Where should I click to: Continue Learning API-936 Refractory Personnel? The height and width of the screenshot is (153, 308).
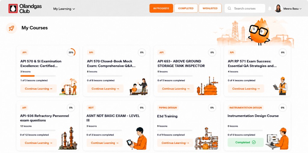point(38,143)
